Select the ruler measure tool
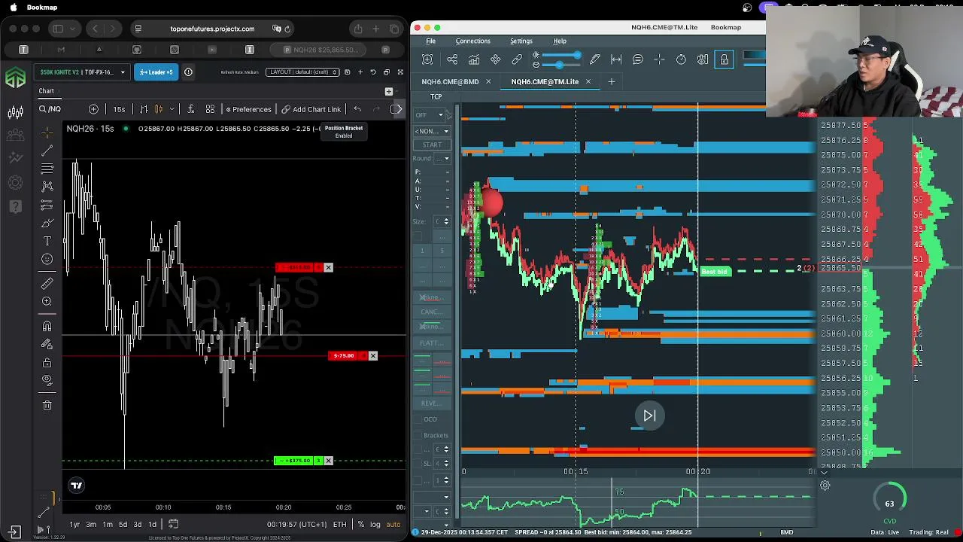 [47, 283]
